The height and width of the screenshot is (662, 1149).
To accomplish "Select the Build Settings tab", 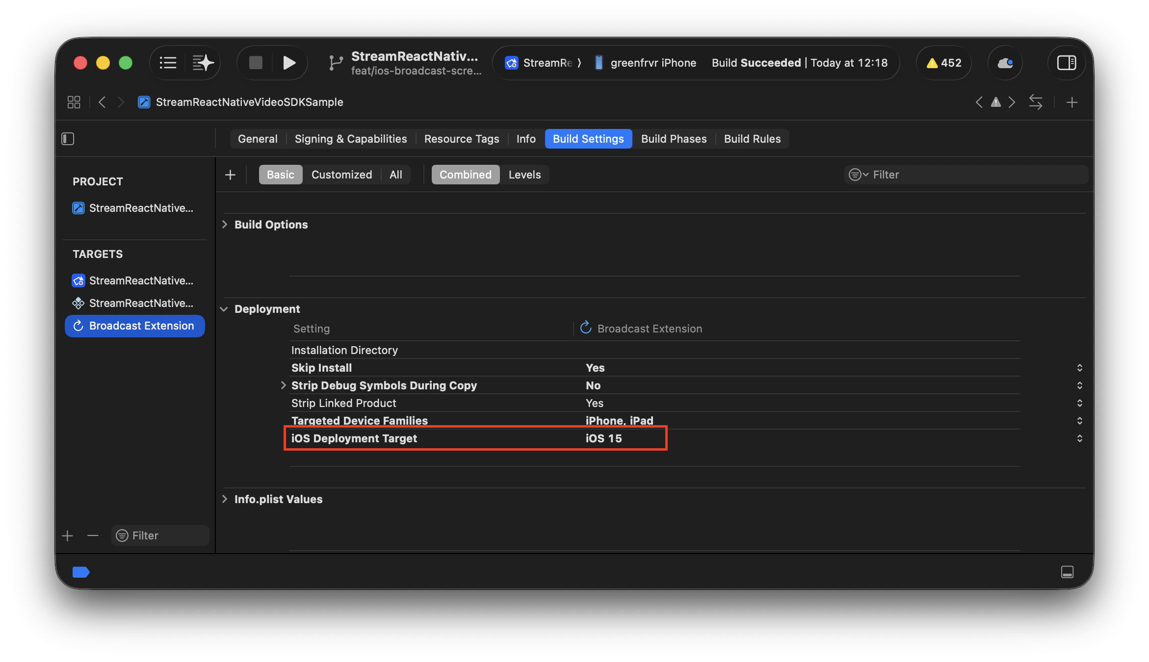I will [588, 139].
